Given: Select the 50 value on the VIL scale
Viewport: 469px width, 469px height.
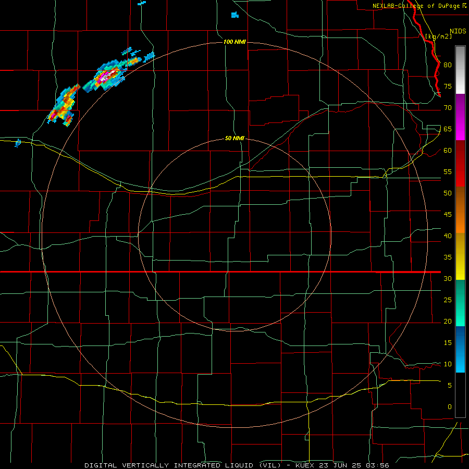Looking at the screenshot, I should point(448,193).
